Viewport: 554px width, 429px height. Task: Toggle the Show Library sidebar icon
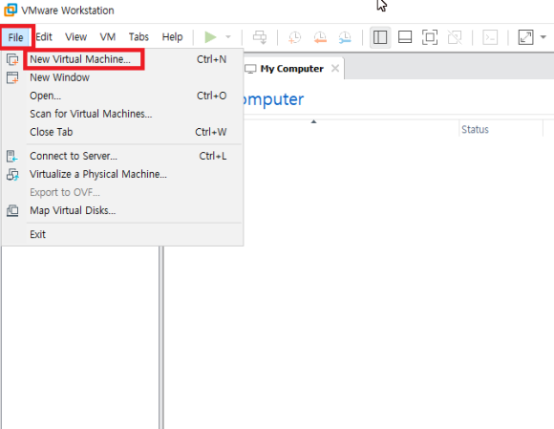[x=380, y=37]
